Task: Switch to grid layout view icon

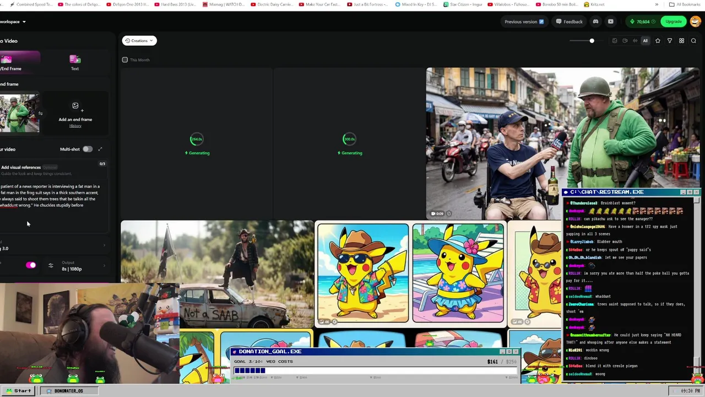Action: [x=681, y=41]
